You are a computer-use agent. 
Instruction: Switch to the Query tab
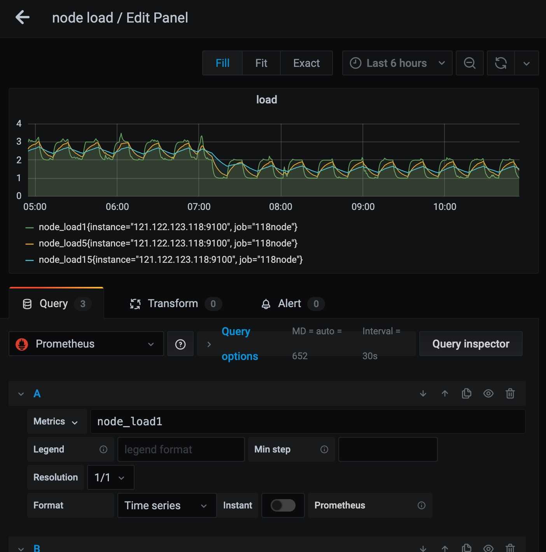tap(56, 304)
